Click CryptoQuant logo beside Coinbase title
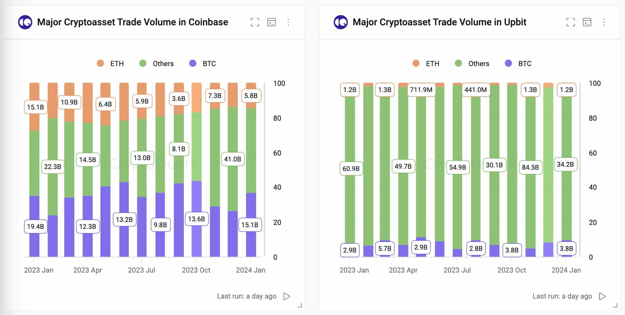The image size is (625, 315). click(x=25, y=22)
